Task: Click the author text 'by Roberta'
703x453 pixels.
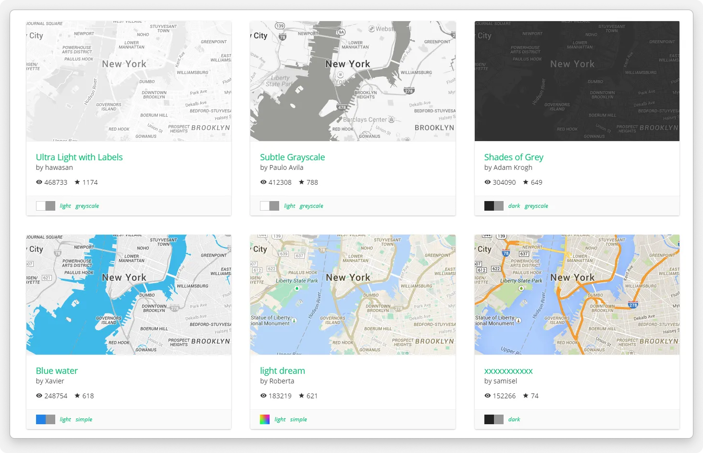Action: [x=277, y=381]
